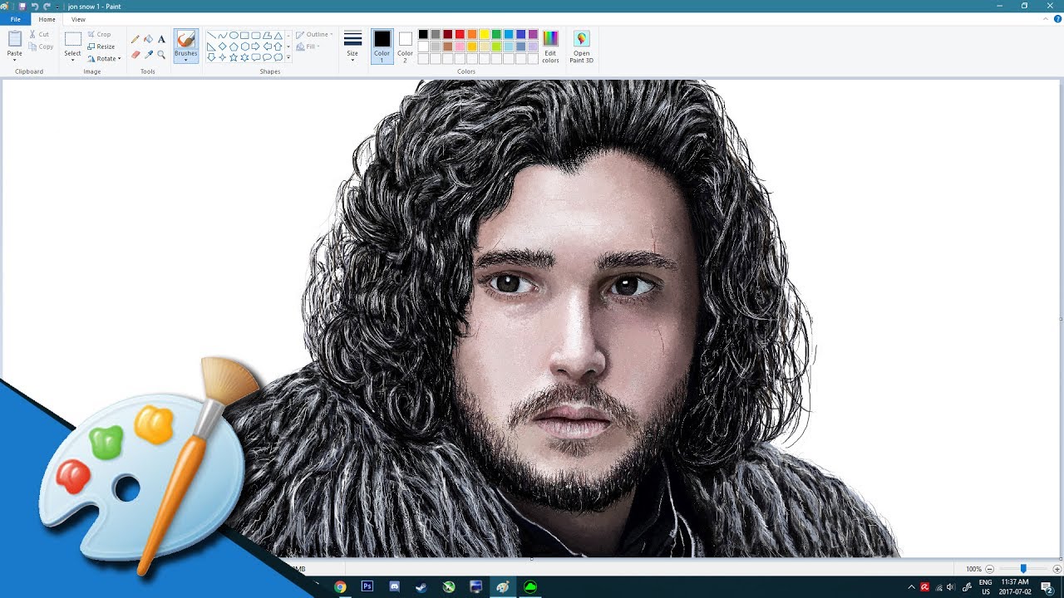Choose the Five-point star shape
The width and height of the screenshot is (1064, 598).
pos(234,57)
